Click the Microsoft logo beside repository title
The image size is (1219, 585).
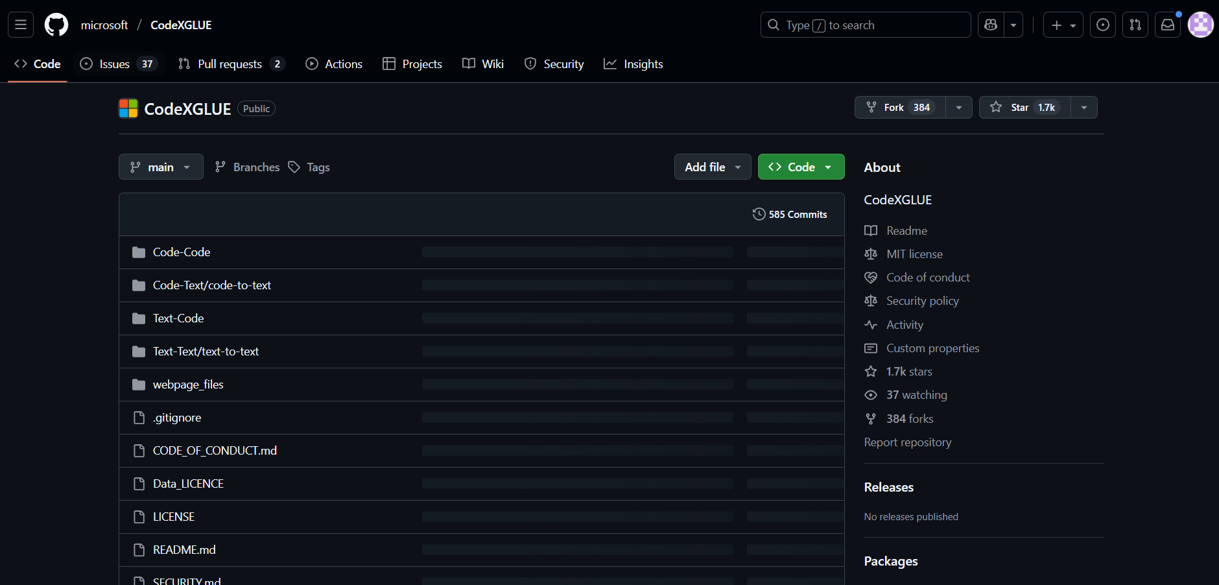[x=128, y=108]
